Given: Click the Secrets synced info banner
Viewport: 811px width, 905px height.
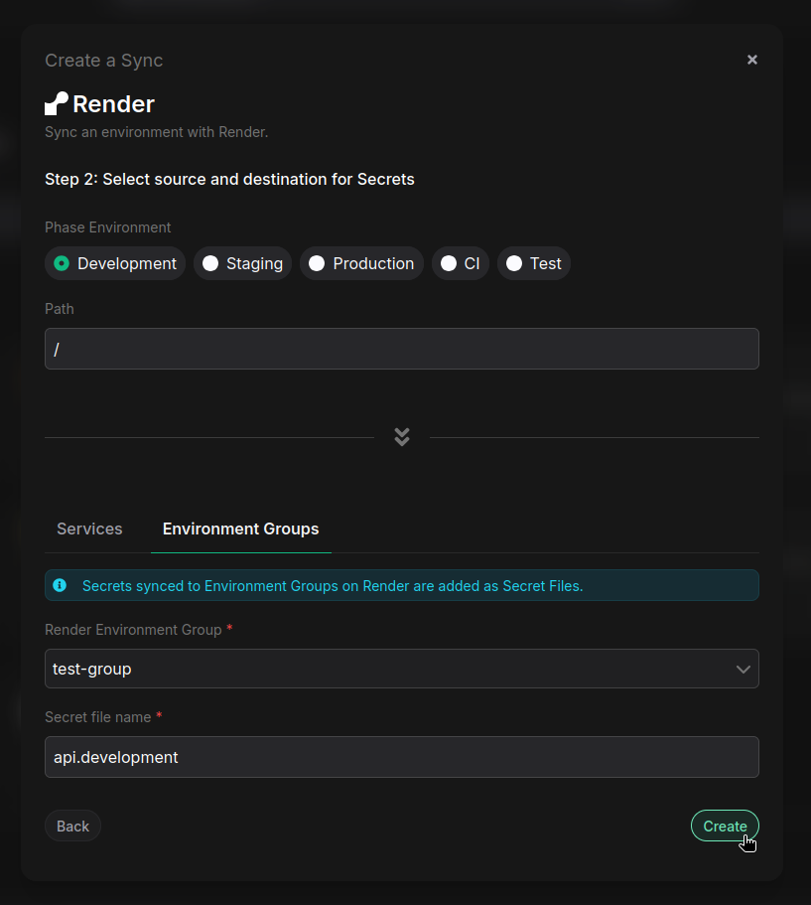Looking at the screenshot, I should 401,585.
